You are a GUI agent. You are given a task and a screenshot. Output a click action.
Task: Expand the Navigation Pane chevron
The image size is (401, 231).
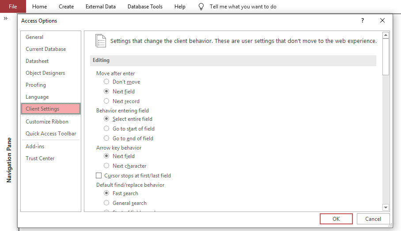pos(6,19)
